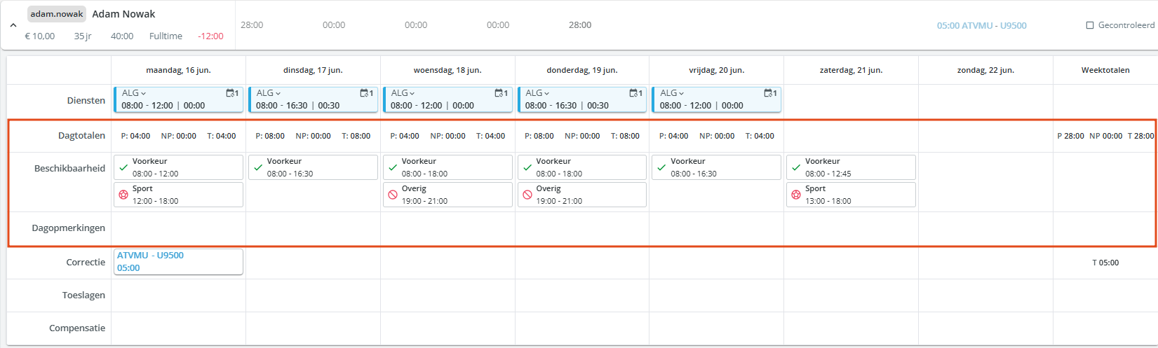Screen dimensions: 1158x348
Task: Click the green checkmark on Friday's Voorkeur
Action: (661, 167)
